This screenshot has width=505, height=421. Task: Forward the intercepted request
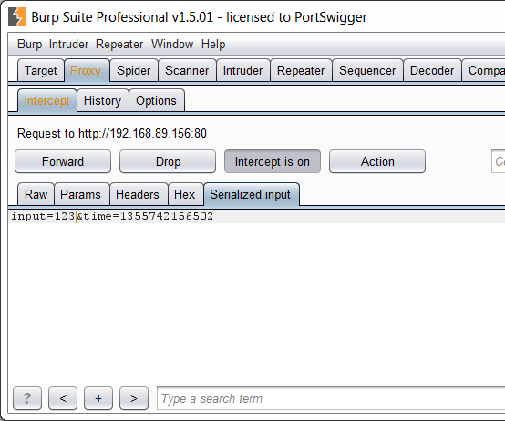(x=63, y=161)
